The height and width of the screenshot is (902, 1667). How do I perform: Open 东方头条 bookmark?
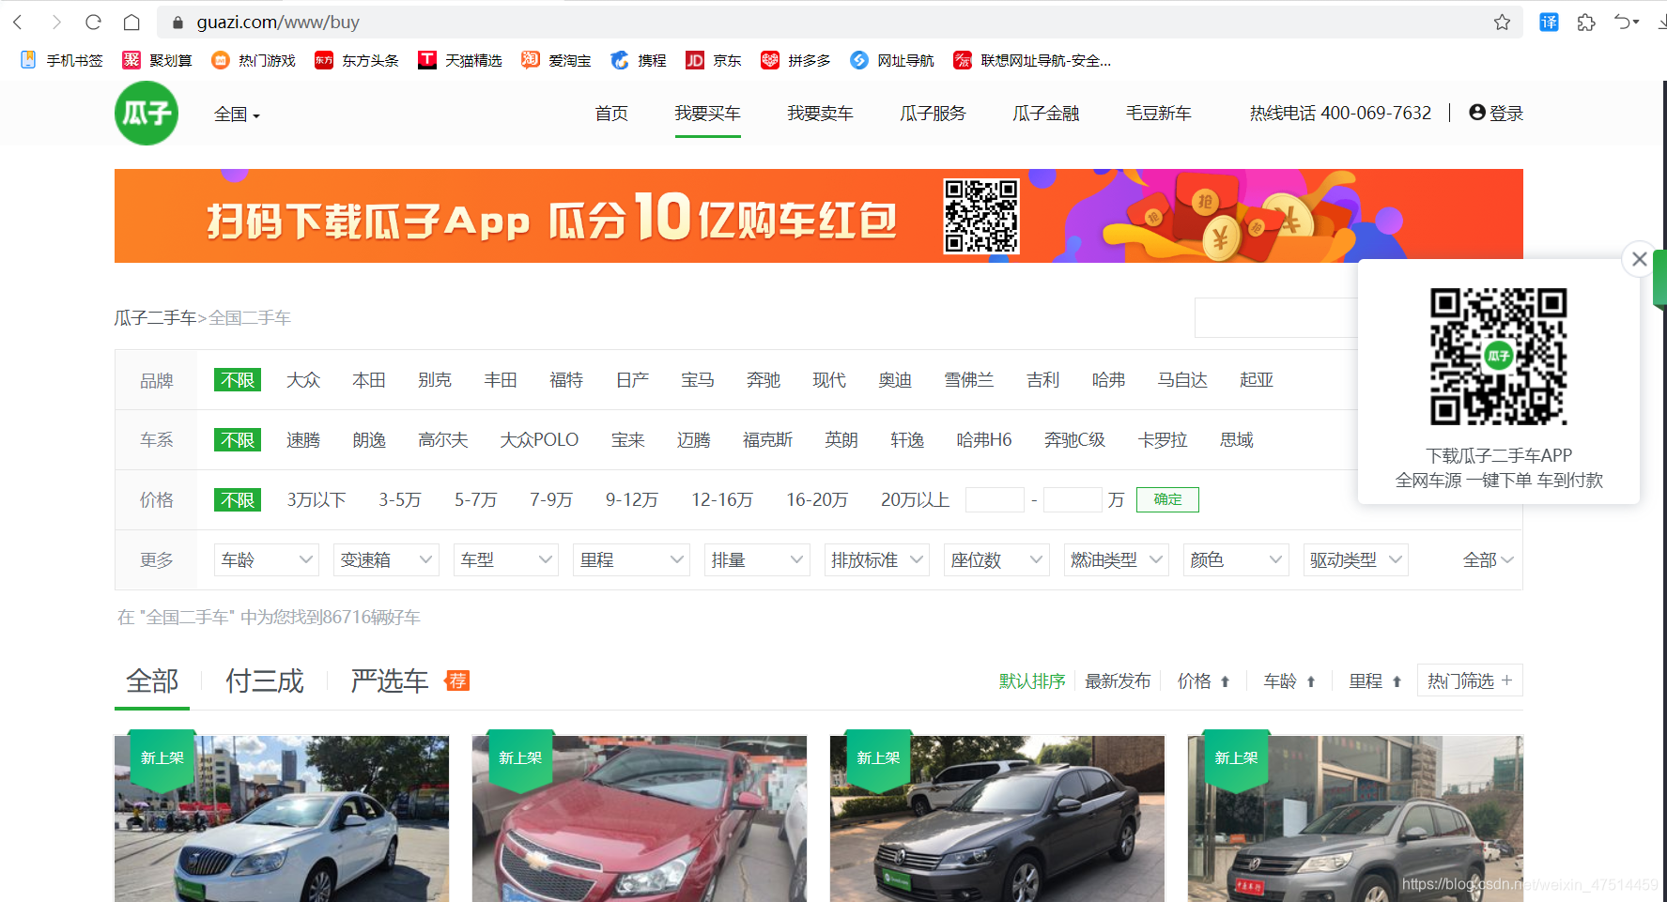pos(357,60)
